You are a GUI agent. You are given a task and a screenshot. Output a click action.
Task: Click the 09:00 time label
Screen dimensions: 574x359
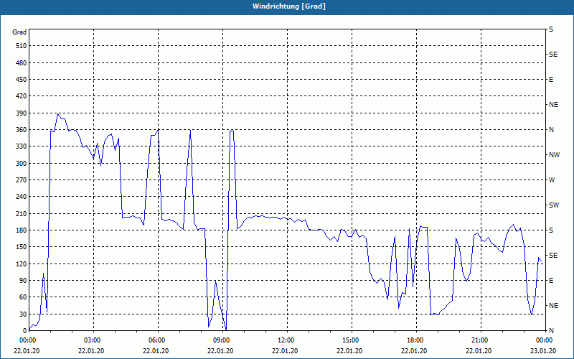(221, 340)
